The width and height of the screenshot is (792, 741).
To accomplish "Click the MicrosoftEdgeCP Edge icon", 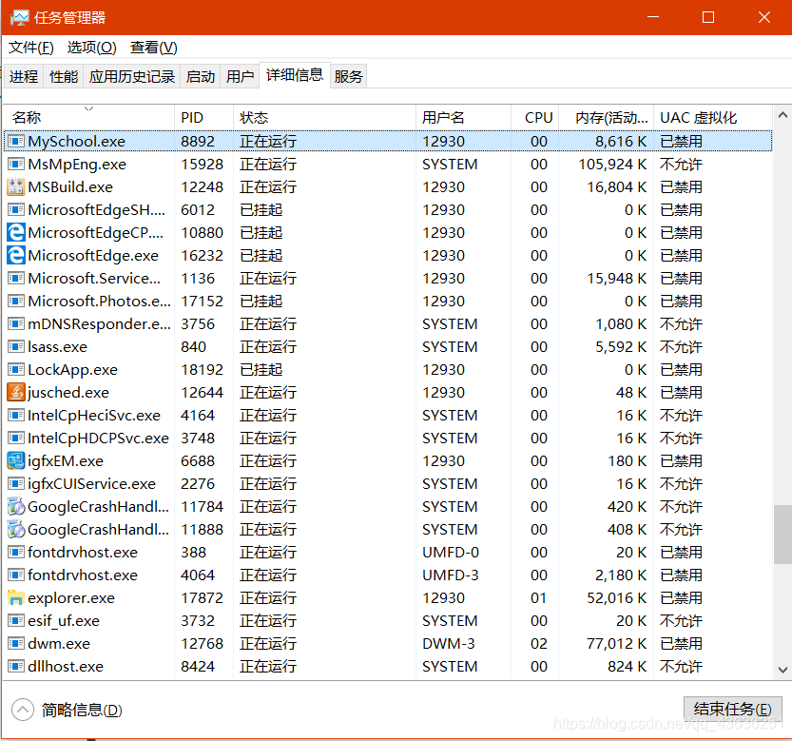I will pos(15,232).
